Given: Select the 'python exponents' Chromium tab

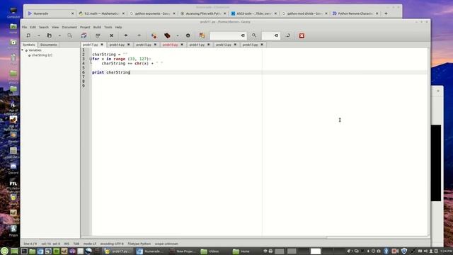Looking at the screenshot, I should (x=152, y=13).
